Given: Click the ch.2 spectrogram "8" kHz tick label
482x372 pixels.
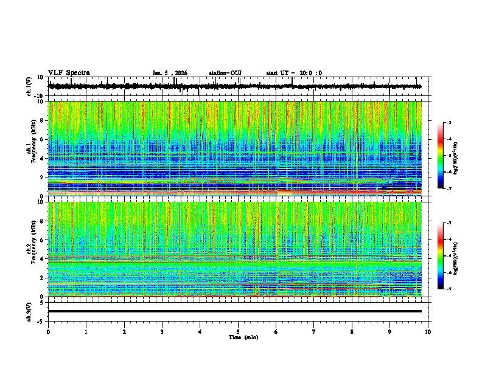Looking at the screenshot, I should [42, 221].
